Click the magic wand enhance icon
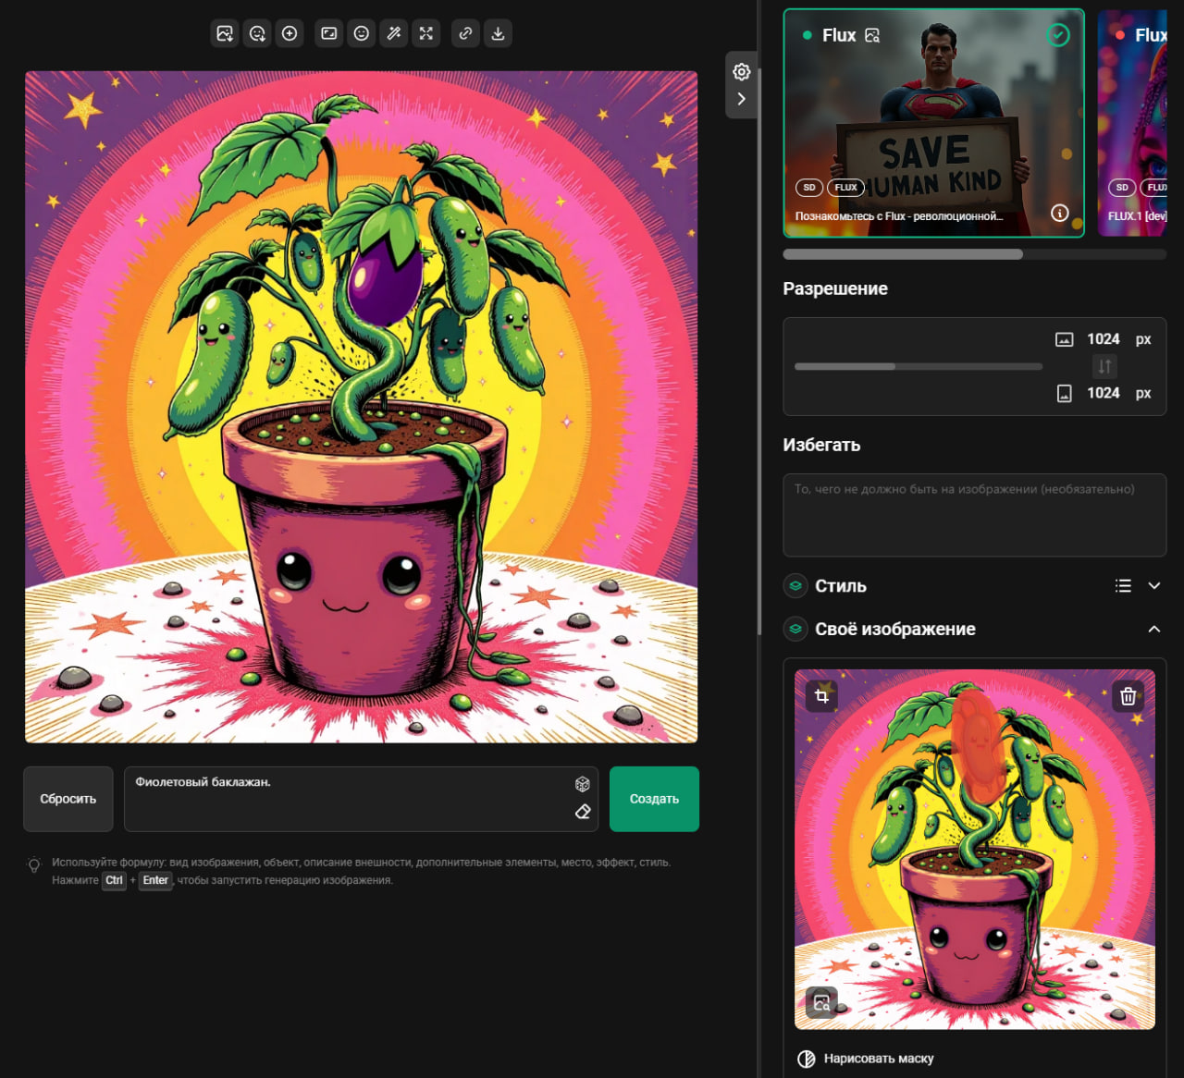Screen dimensions: 1184x1078 (x=394, y=33)
